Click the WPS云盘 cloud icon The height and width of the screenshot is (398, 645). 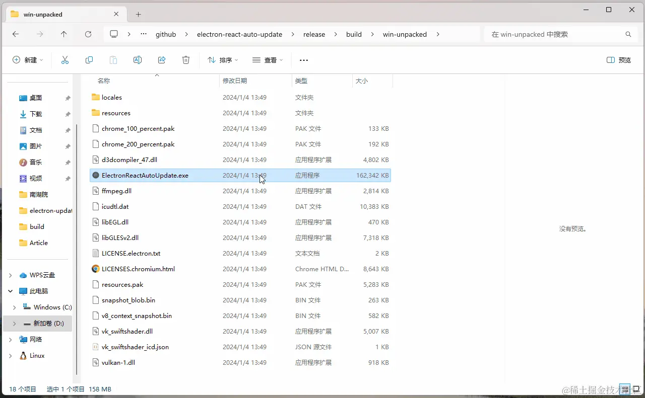(23, 275)
